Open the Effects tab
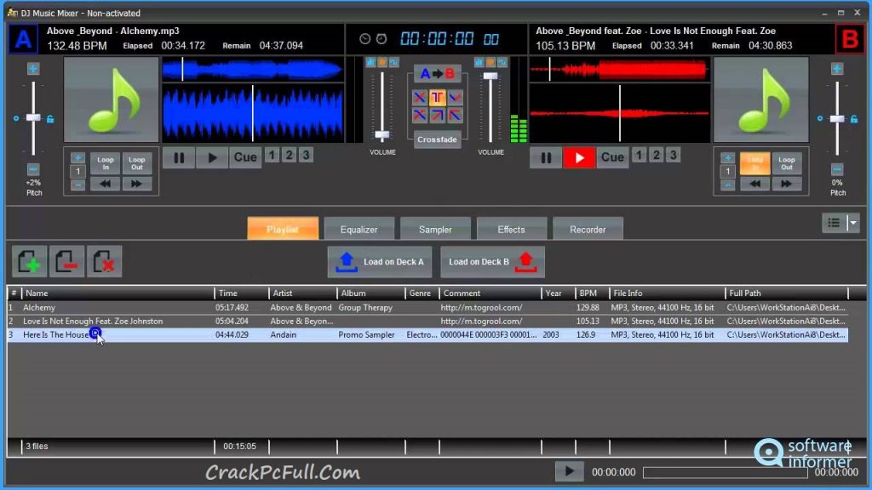The height and width of the screenshot is (490, 872). [x=511, y=228]
